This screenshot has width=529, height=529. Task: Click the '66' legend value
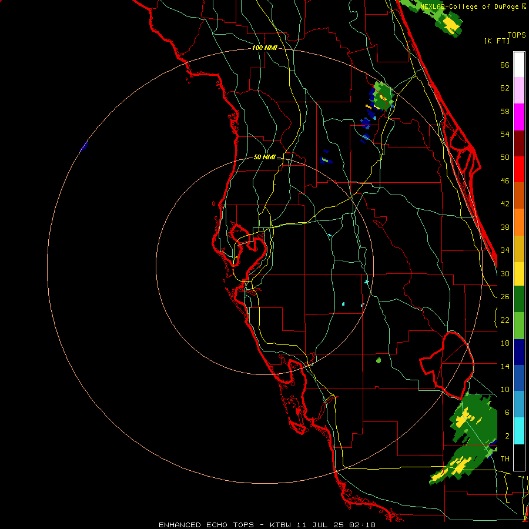pos(505,65)
